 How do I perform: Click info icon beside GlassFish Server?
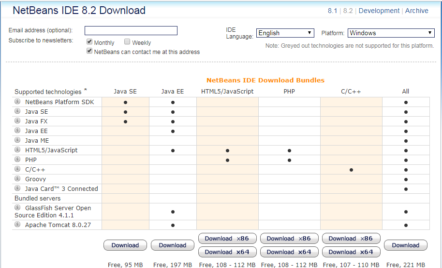[17, 207]
